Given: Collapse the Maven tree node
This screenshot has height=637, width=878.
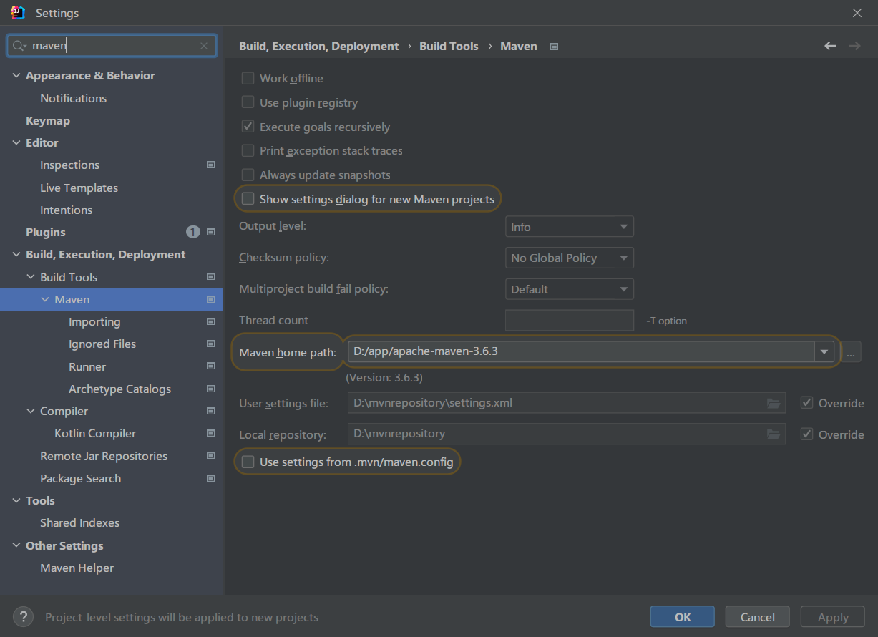Looking at the screenshot, I should [x=45, y=299].
